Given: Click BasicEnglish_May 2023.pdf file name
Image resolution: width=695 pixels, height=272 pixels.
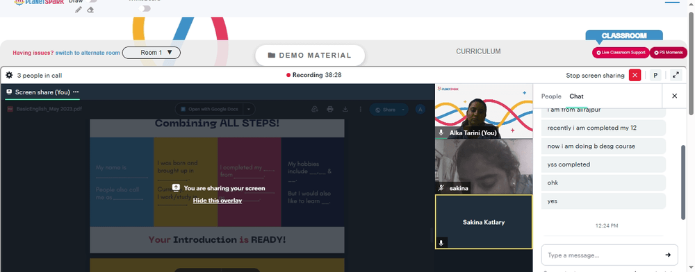Looking at the screenshot, I should click(x=49, y=109).
